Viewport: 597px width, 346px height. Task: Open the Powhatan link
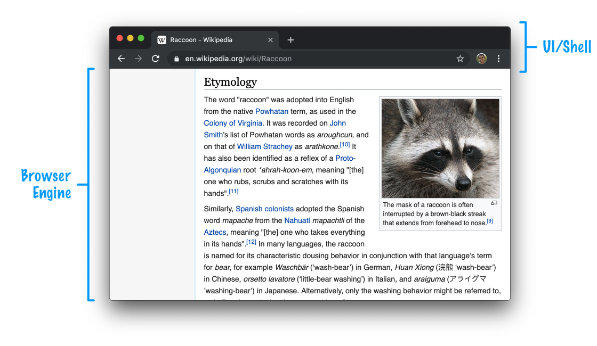271,111
